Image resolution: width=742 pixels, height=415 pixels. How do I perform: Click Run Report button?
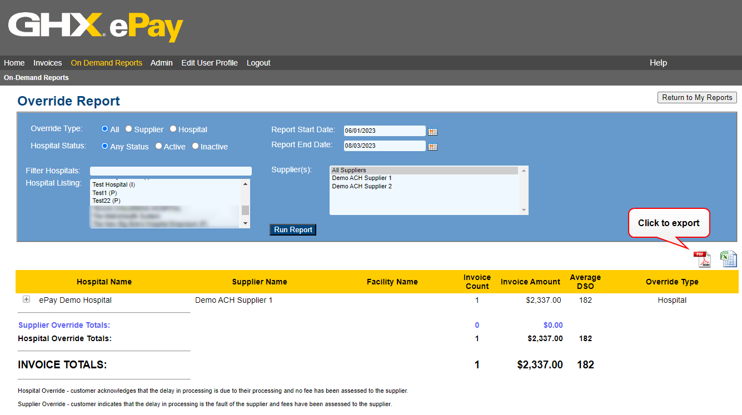(293, 230)
